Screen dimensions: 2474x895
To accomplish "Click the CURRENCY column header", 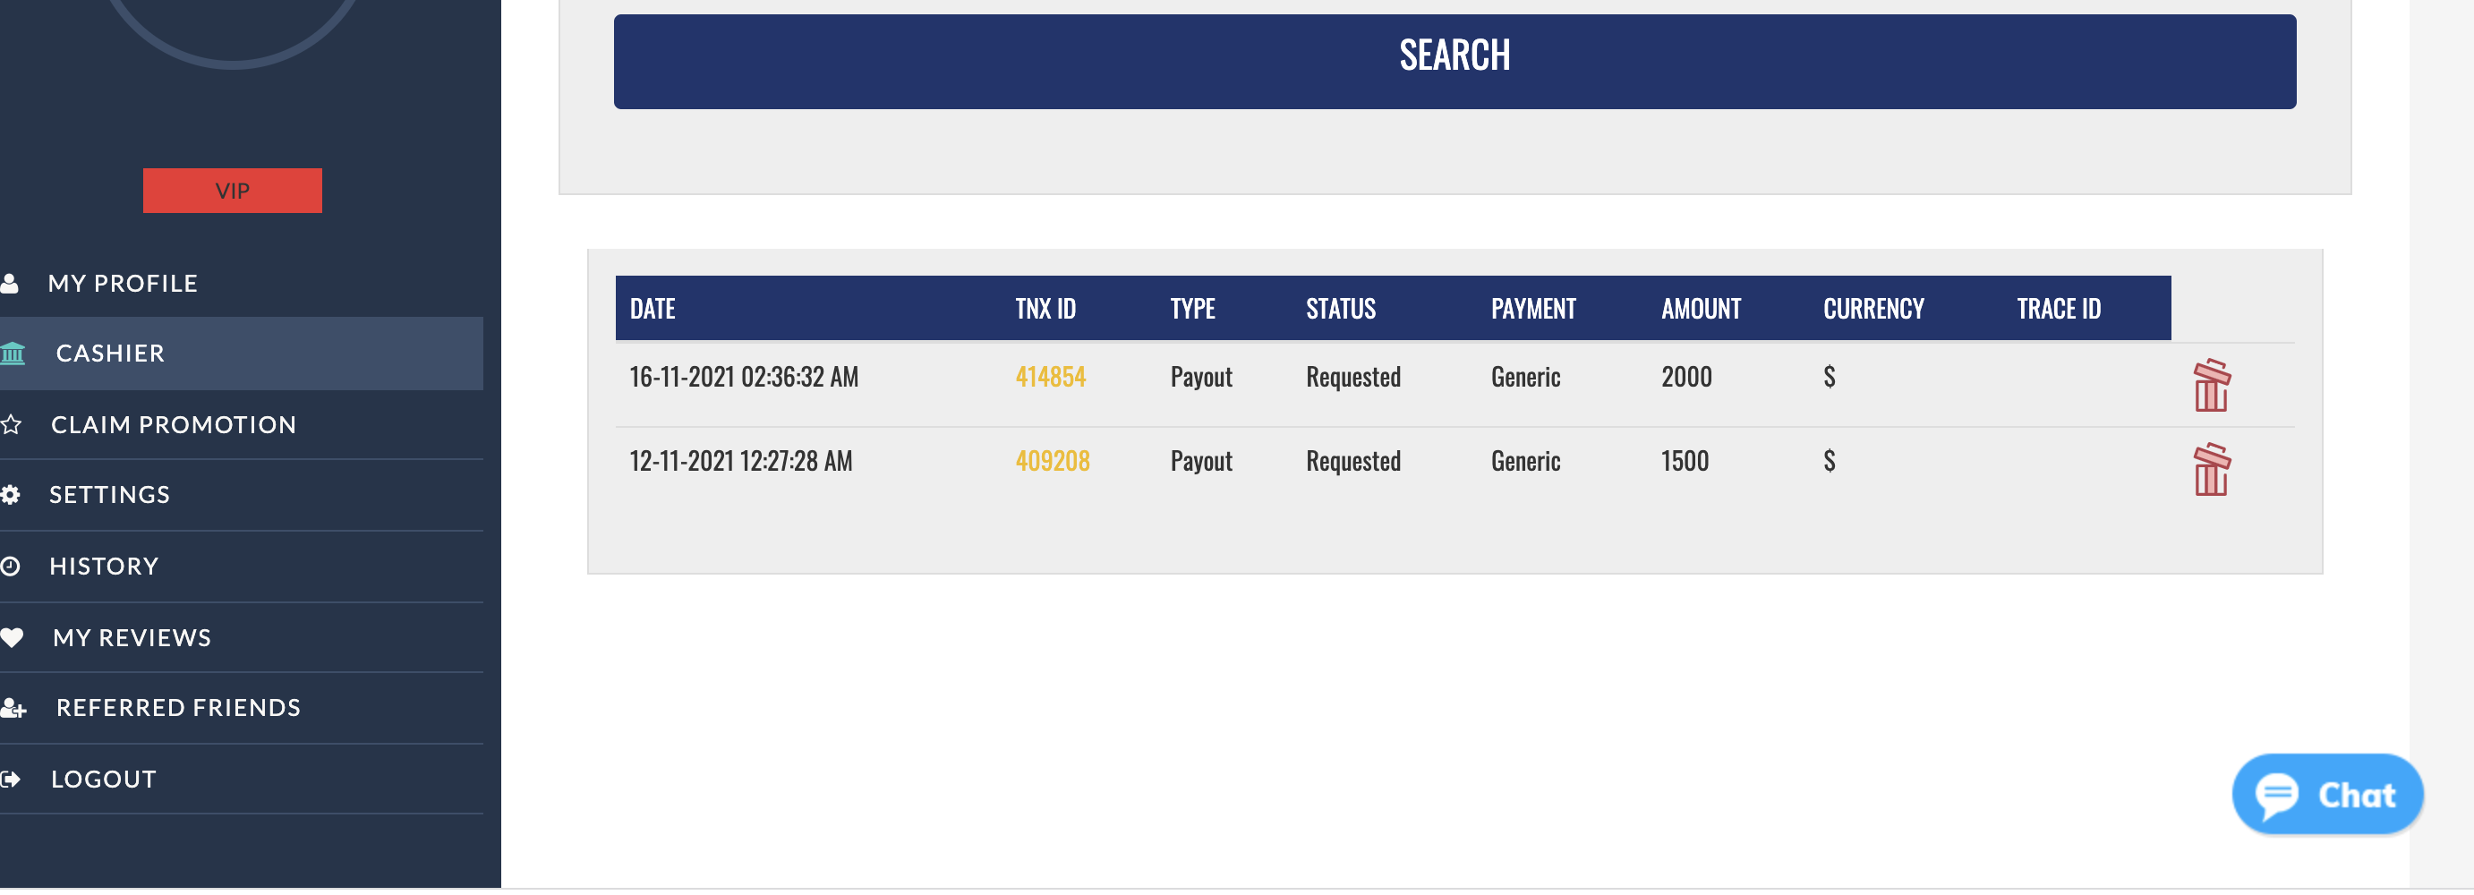I will pyautogui.click(x=1873, y=309).
